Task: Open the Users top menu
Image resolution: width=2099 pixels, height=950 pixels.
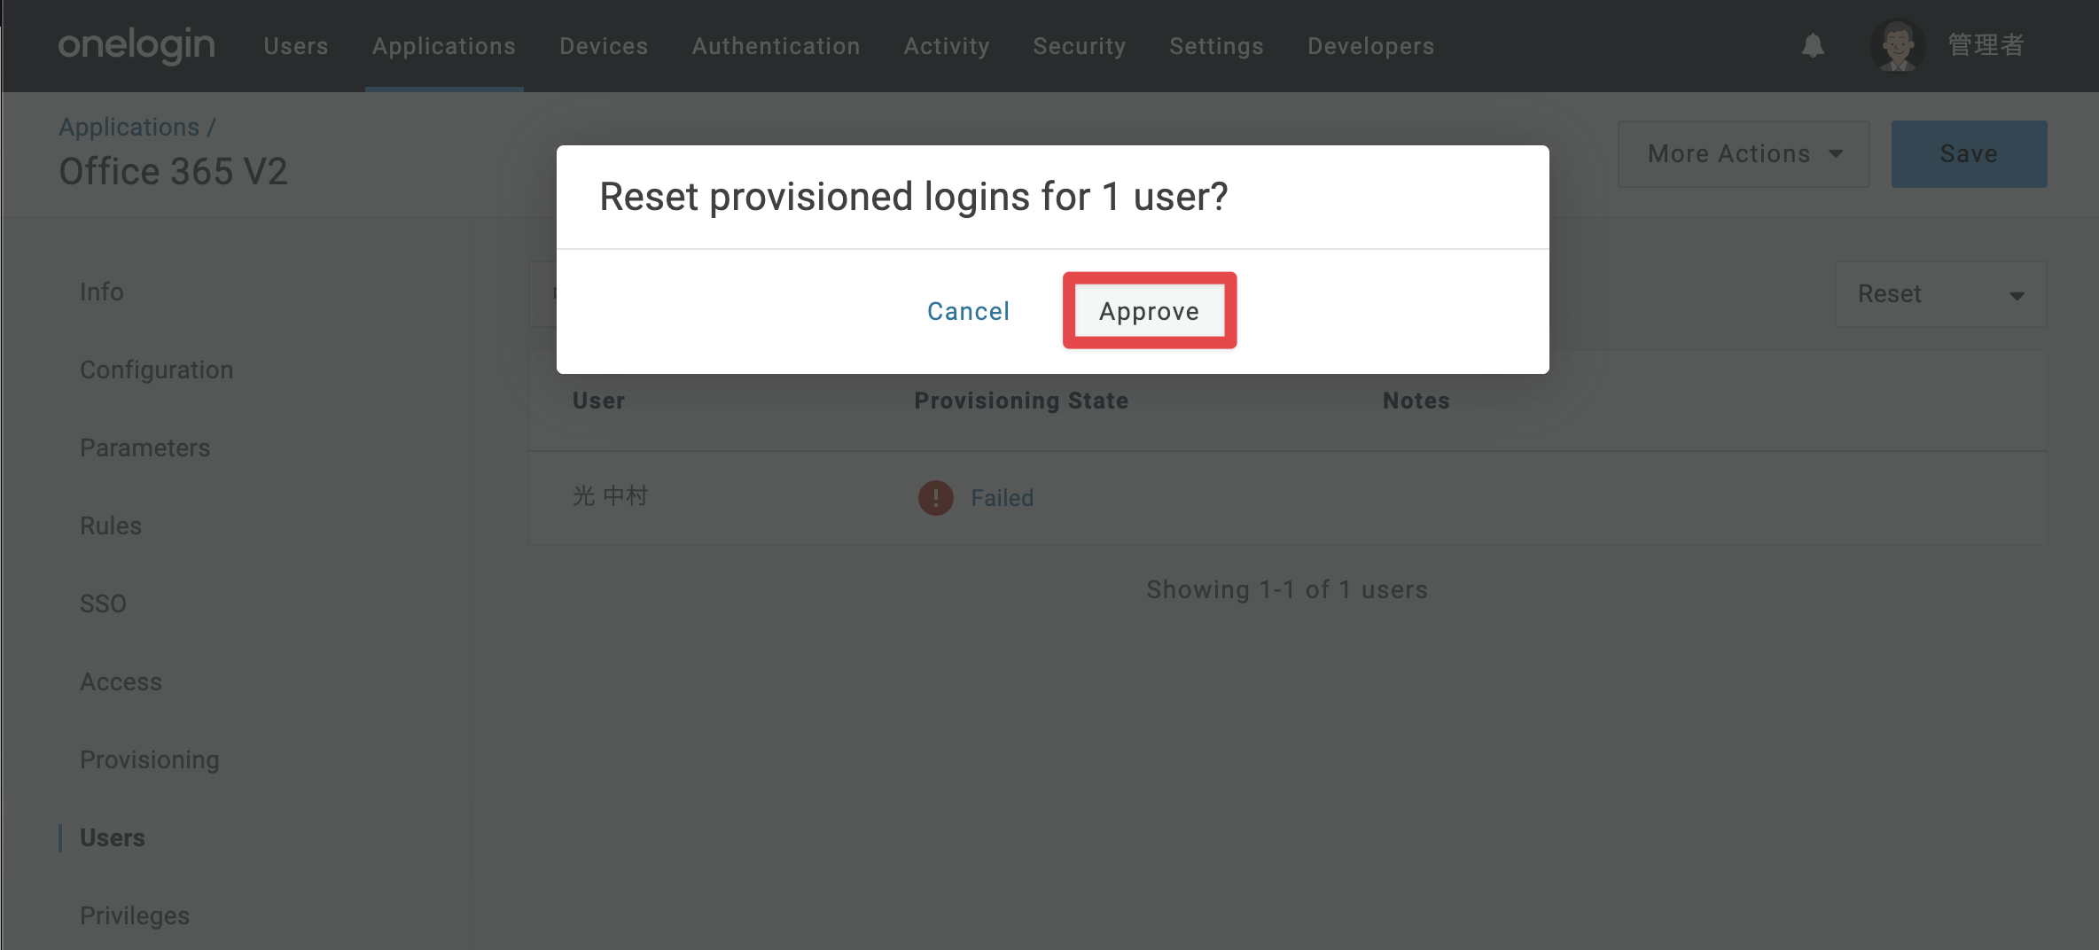Action: click(x=296, y=46)
